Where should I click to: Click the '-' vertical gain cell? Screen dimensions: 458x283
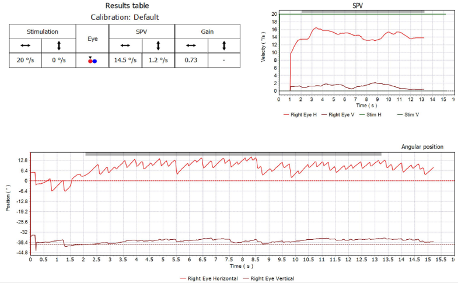tap(224, 60)
